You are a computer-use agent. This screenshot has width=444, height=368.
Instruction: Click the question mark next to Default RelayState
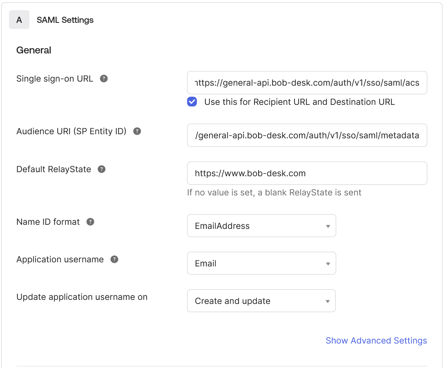pyautogui.click(x=102, y=169)
